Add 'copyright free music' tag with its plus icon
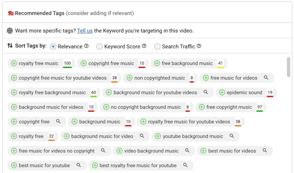 click(84, 63)
